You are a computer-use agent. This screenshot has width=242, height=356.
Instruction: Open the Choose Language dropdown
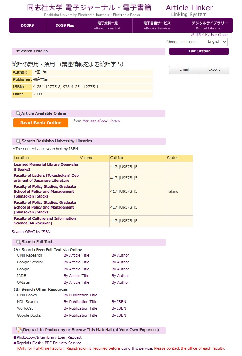[214, 42]
